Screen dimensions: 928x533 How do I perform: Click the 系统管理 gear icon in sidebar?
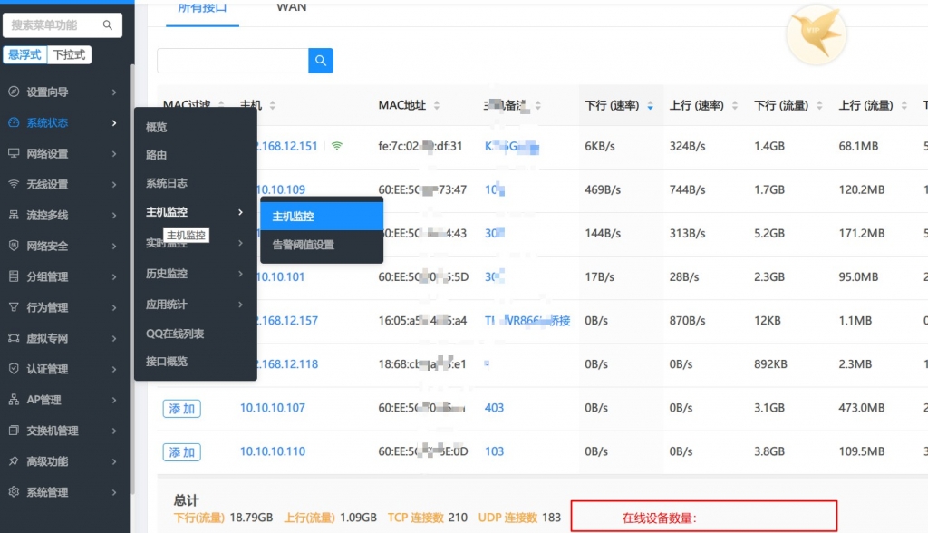13,492
